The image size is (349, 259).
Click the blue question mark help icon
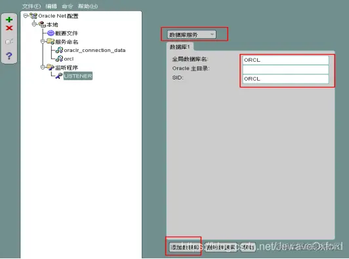tap(9, 56)
